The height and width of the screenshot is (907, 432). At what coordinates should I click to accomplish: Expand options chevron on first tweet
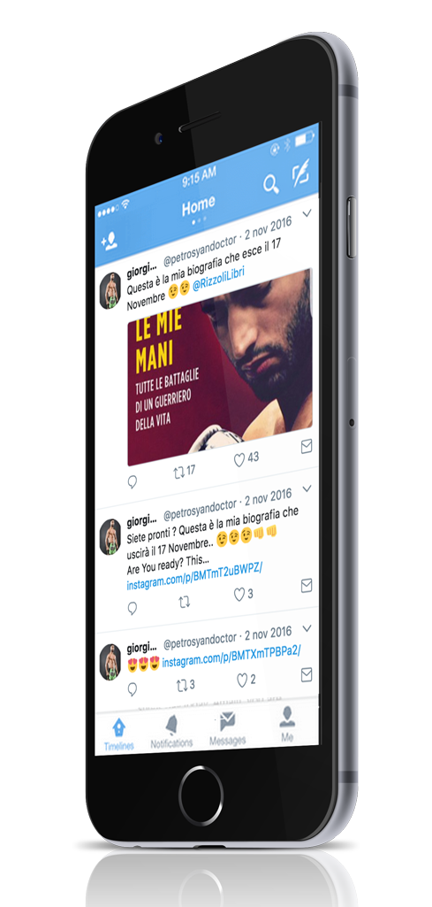[307, 213]
